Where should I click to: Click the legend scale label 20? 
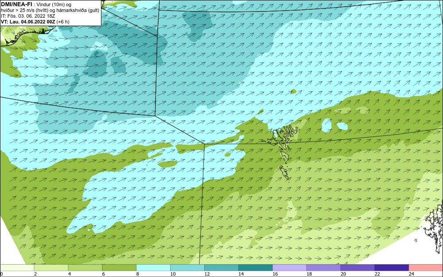343,274
